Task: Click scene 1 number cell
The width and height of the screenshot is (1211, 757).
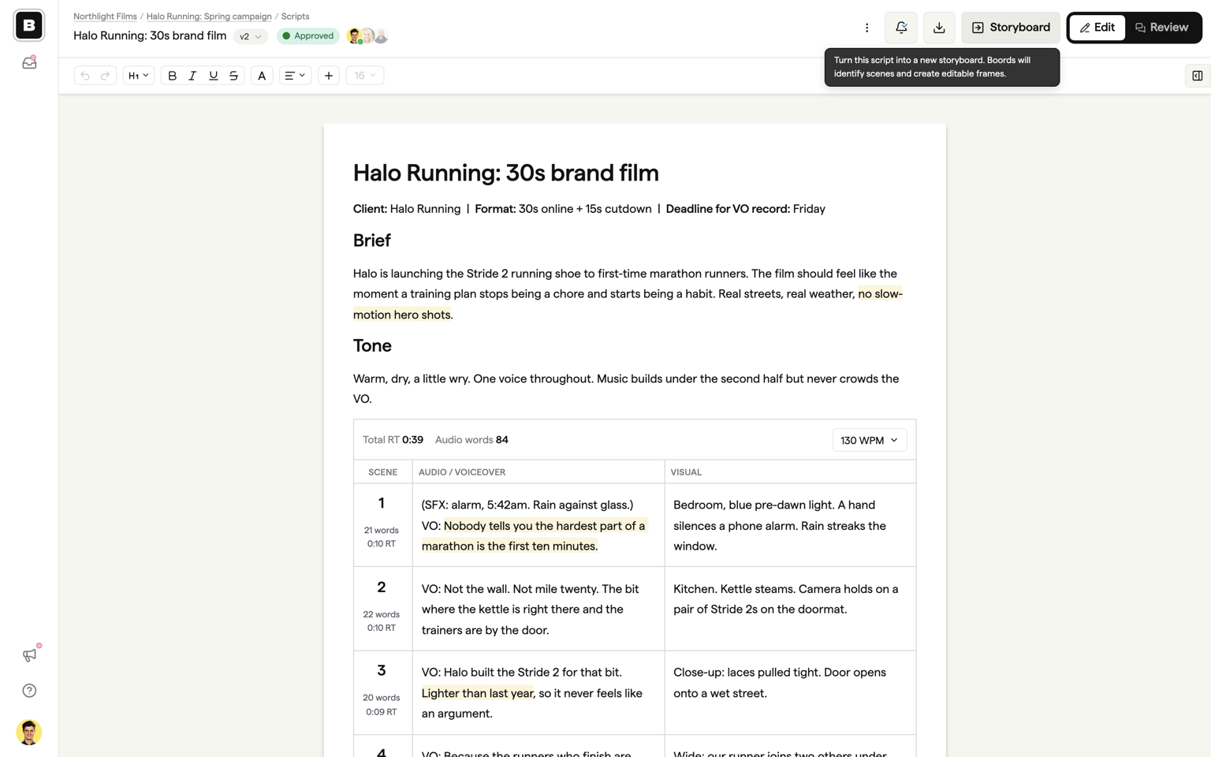Action: [382, 524]
